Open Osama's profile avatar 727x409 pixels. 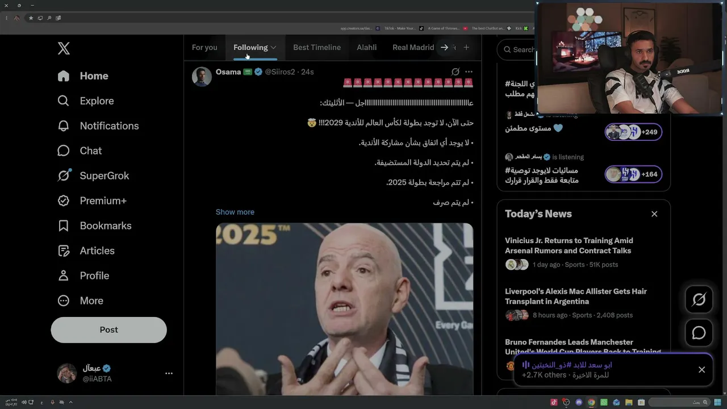tap(202, 76)
